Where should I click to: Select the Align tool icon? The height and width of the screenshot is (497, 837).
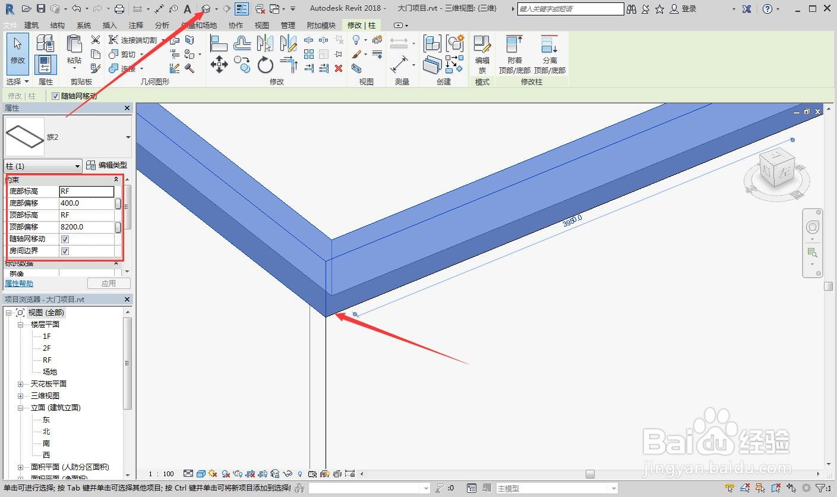point(219,43)
